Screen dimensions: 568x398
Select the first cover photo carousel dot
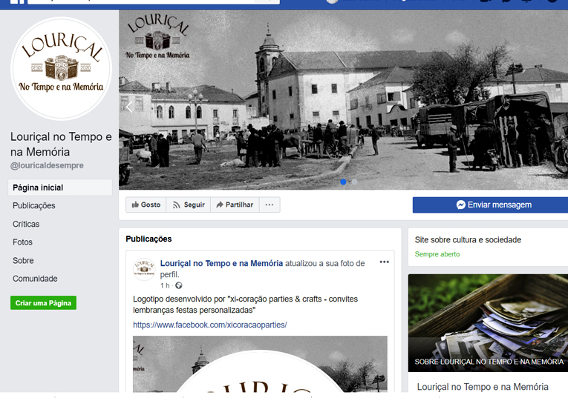[x=343, y=182]
